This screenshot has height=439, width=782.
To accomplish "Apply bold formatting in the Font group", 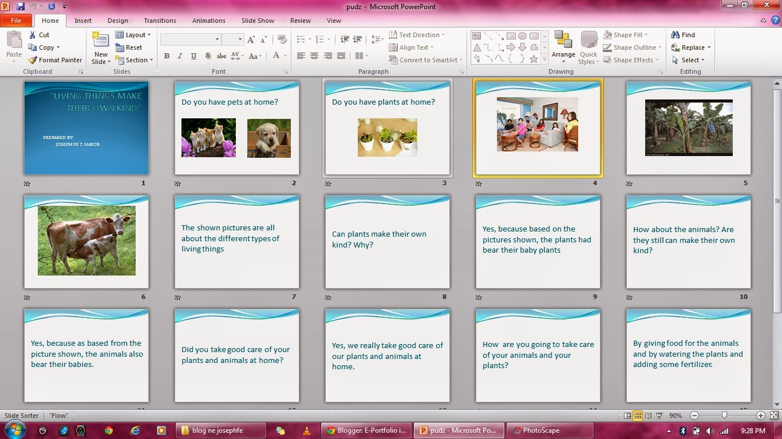I will (x=167, y=55).
